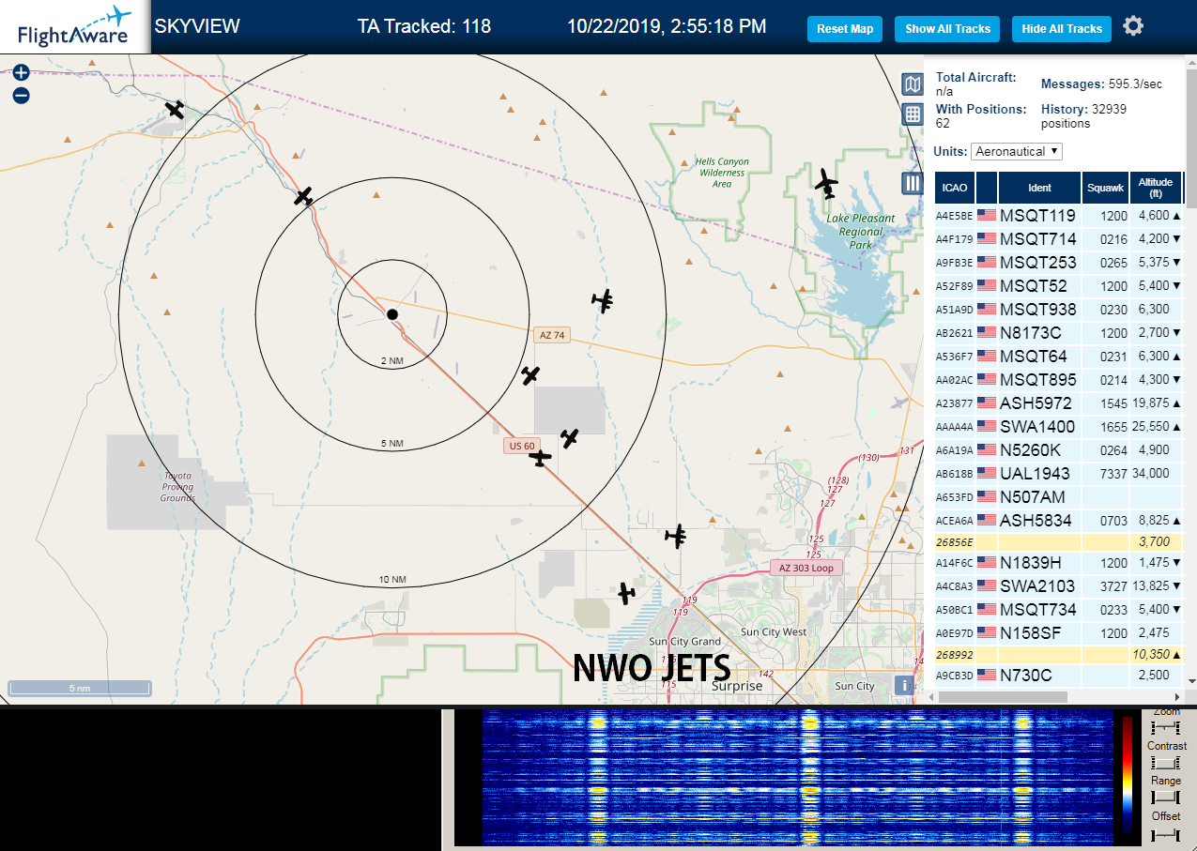Select the MSQT52 aircraft row
1197x851 pixels.
point(1059,286)
